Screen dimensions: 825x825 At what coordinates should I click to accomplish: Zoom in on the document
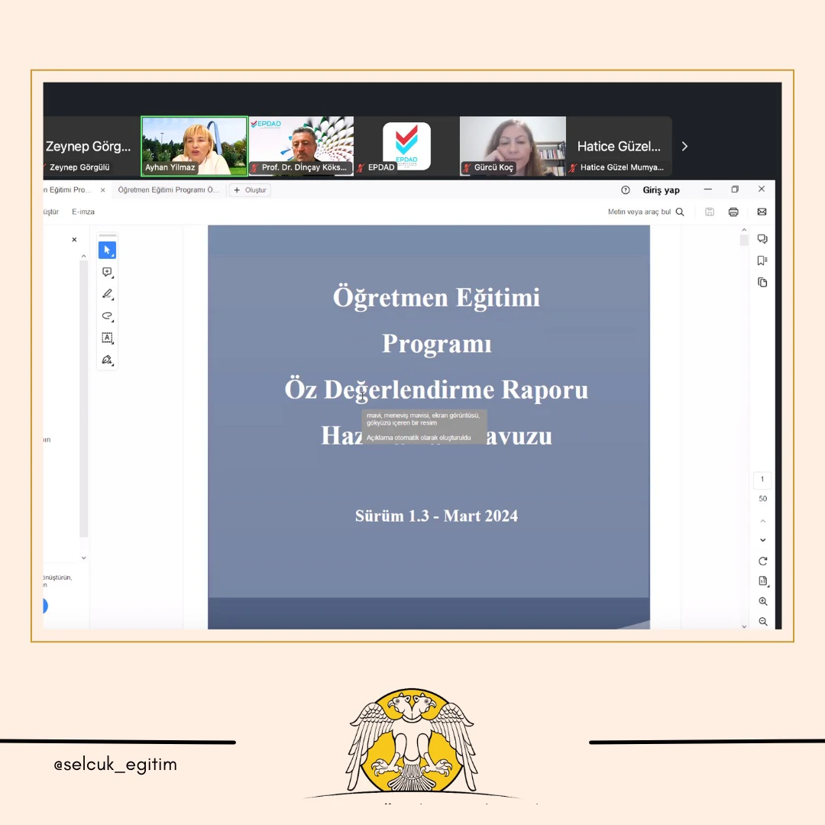click(762, 602)
